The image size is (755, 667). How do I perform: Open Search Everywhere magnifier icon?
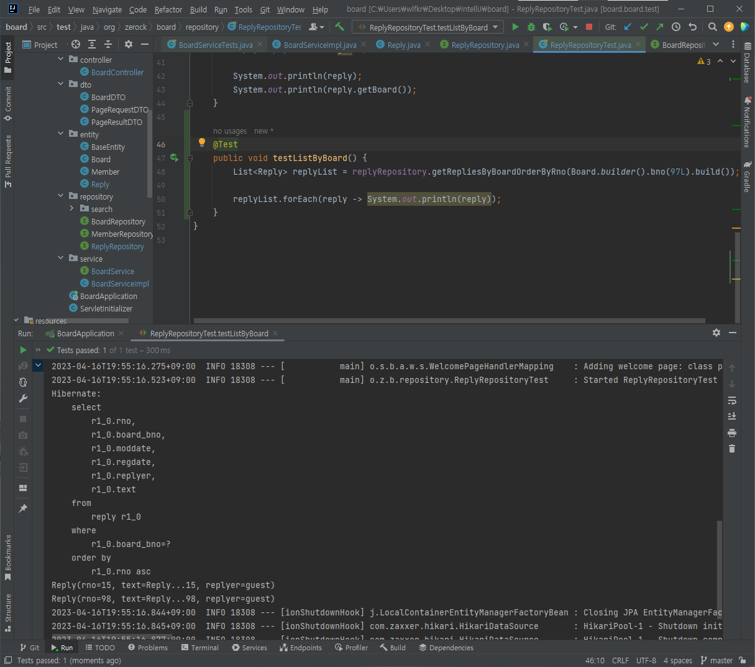pos(713,27)
